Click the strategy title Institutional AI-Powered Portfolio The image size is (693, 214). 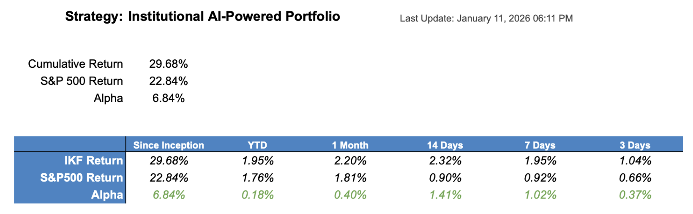coord(234,16)
